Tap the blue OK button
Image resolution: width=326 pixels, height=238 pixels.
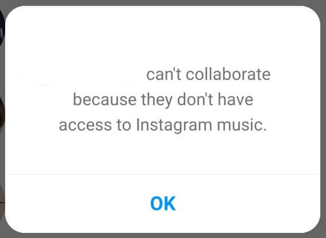point(163,204)
